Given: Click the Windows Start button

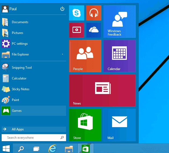Looking at the screenshot, I should click(6, 148).
